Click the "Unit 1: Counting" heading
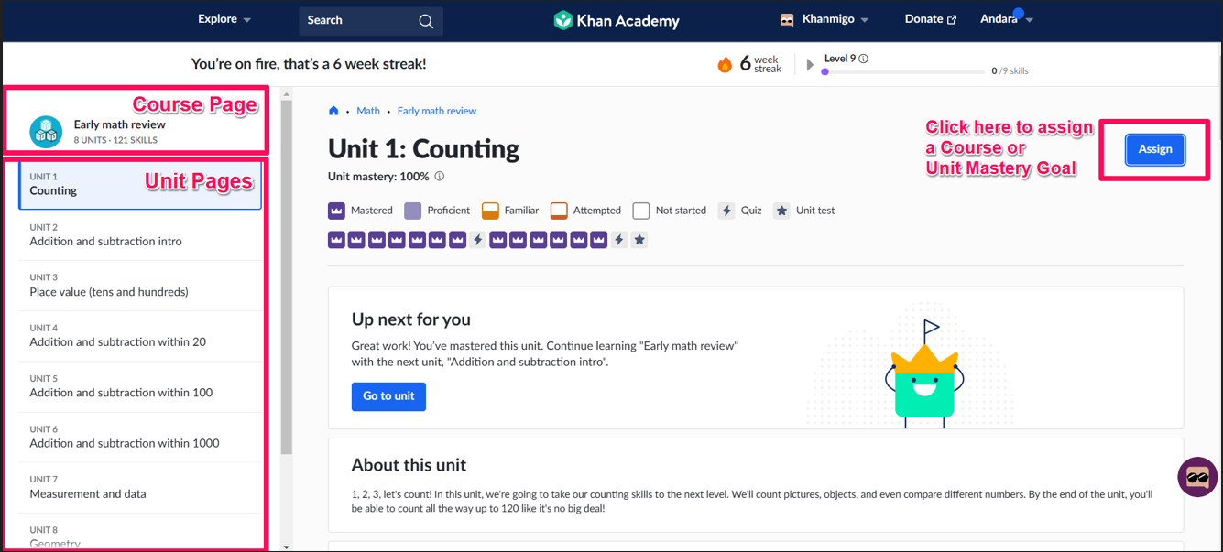Viewport: 1223px width, 552px height. point(423,148)
